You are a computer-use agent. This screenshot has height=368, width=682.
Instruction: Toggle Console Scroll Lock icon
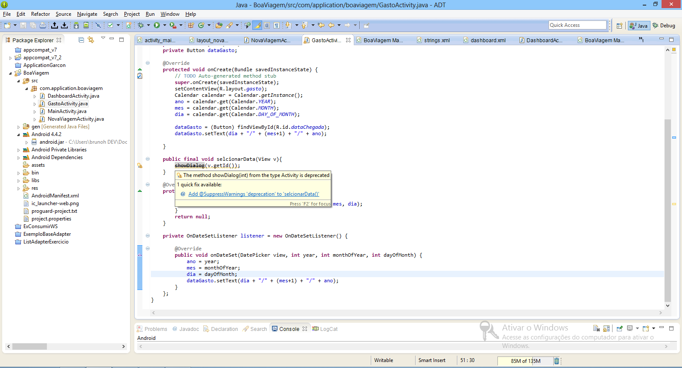coord(606,328)
